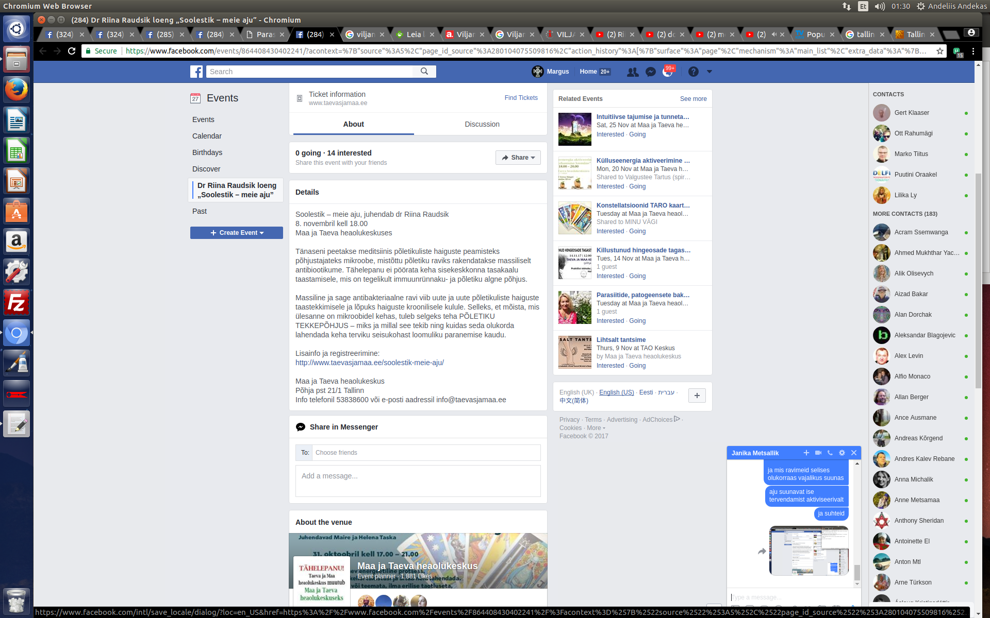Image resolution: width=990 pixels, height=618 pixels.
Task: Bookmark this page with the star icon
Action: coord(939,51)
